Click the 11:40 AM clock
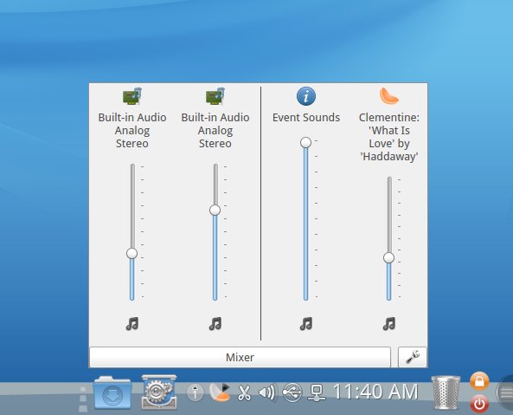This screenshot has width=513, height=415. (x=375, y=392)
